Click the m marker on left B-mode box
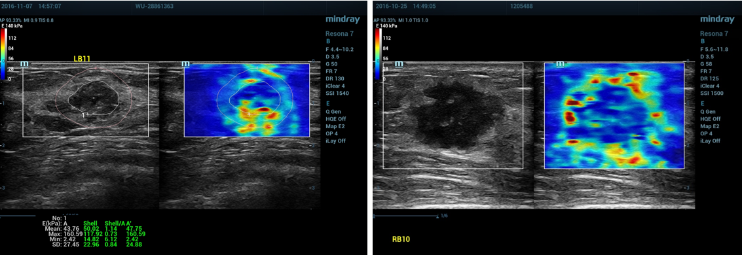The height and width of the screenshot is (255, 742). click(x=24, y=63)
